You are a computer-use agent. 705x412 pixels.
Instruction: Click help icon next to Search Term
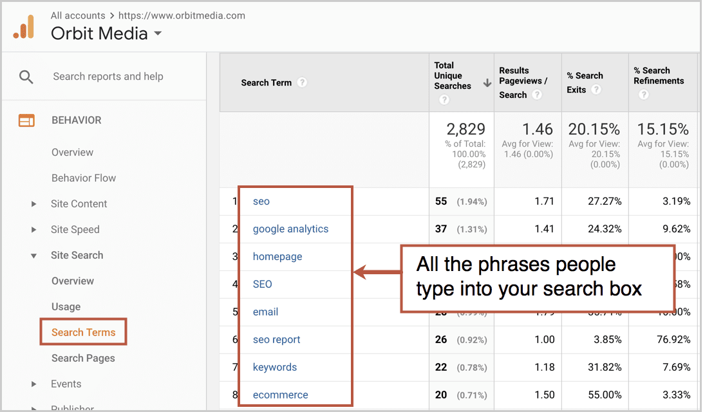(302, 83)
